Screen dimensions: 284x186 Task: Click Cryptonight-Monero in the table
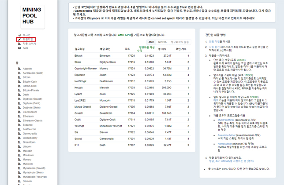click(86, 69)
